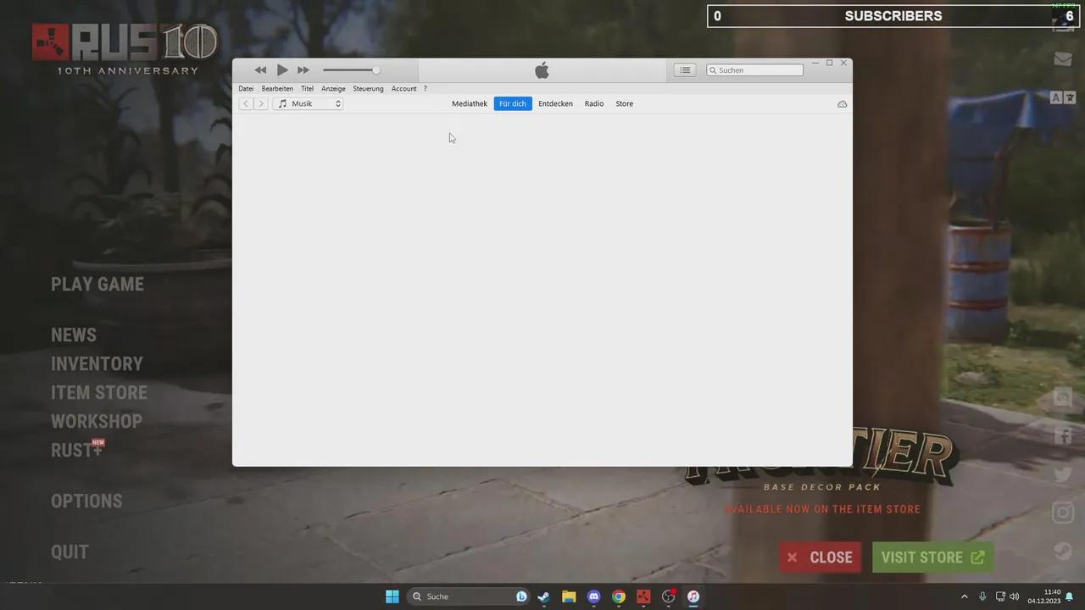Open the Datei menu
This screenshot has width=1085, height=610.
click(x=246, y=88)
